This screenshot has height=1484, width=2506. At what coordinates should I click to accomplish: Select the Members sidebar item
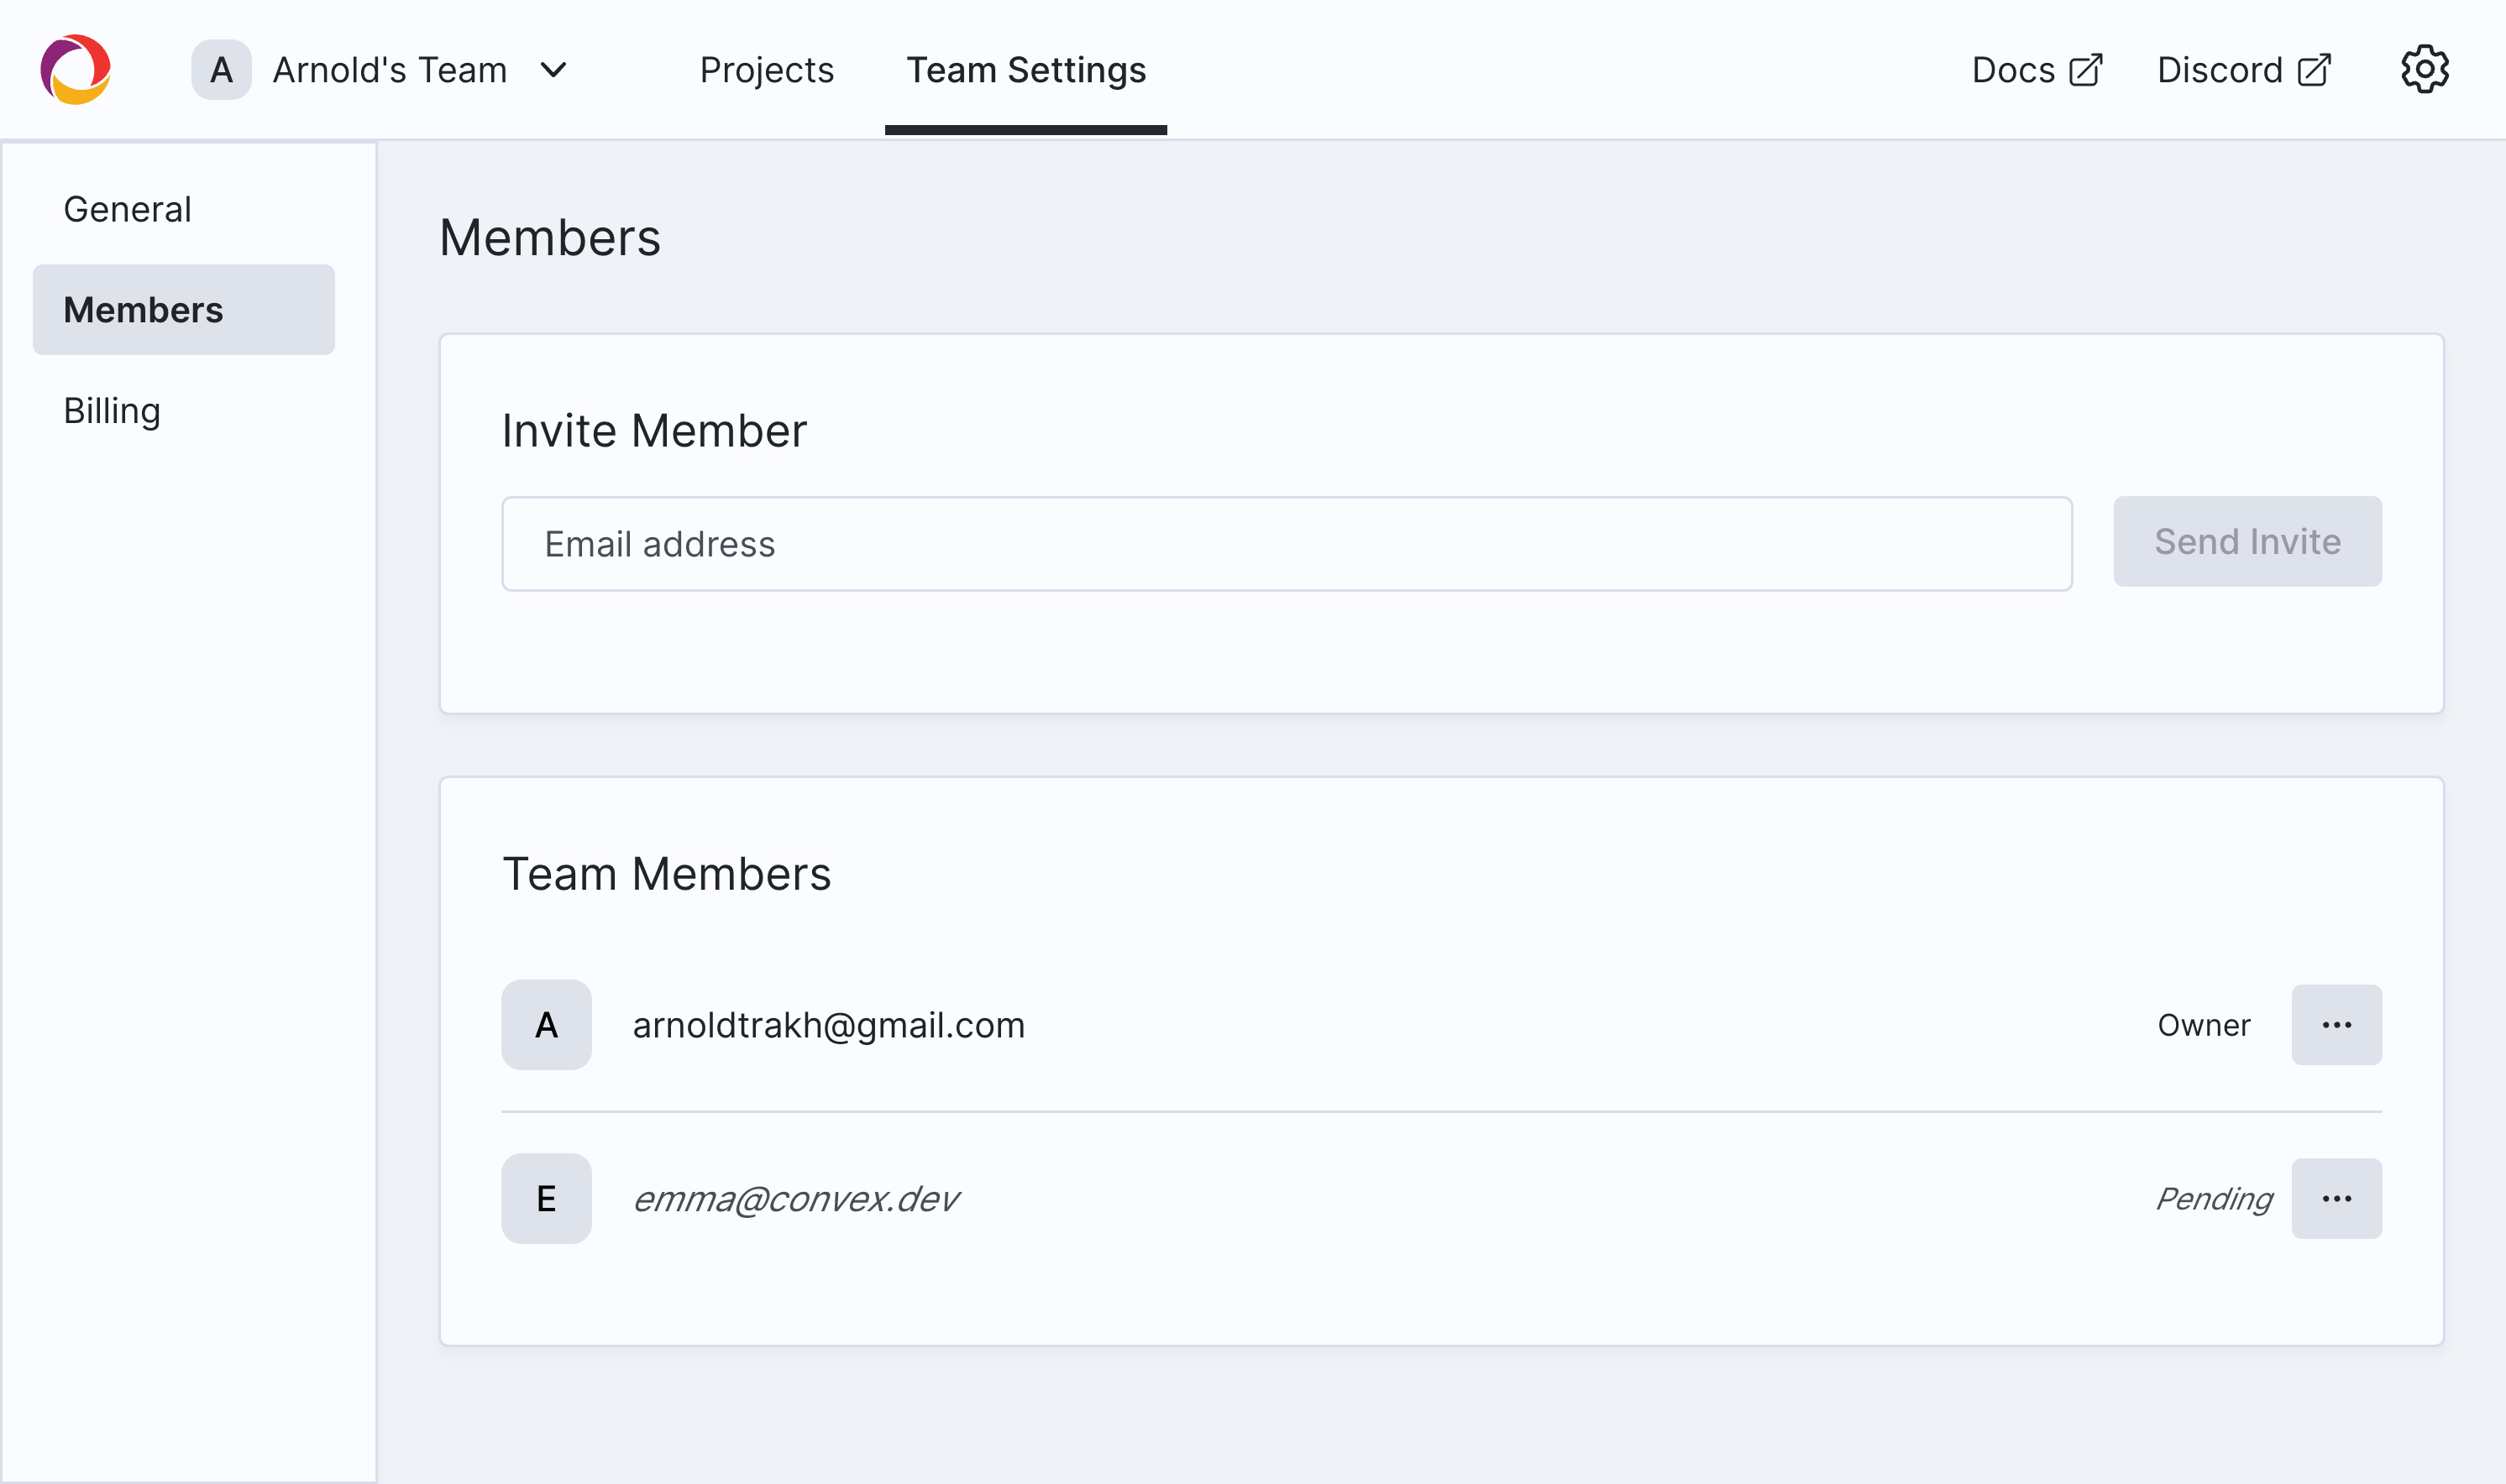(x=144, y=309)
